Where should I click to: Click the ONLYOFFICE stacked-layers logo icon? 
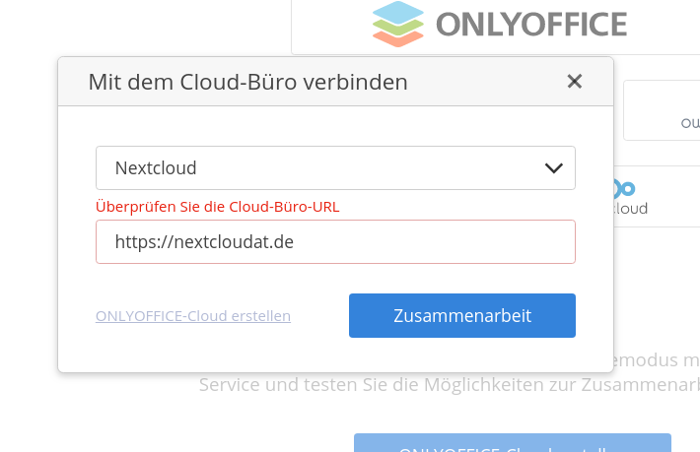[x=398, y=24]
